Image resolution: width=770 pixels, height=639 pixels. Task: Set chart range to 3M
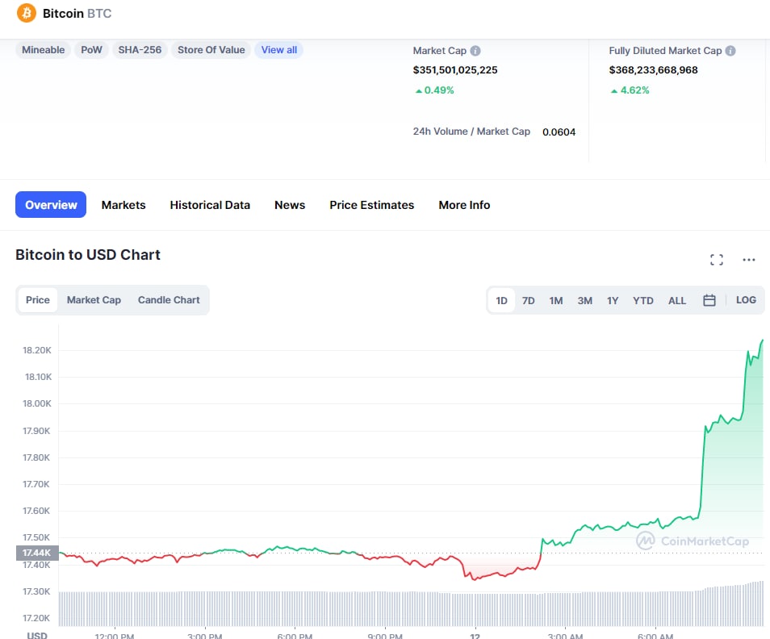[x=585, y=300]
